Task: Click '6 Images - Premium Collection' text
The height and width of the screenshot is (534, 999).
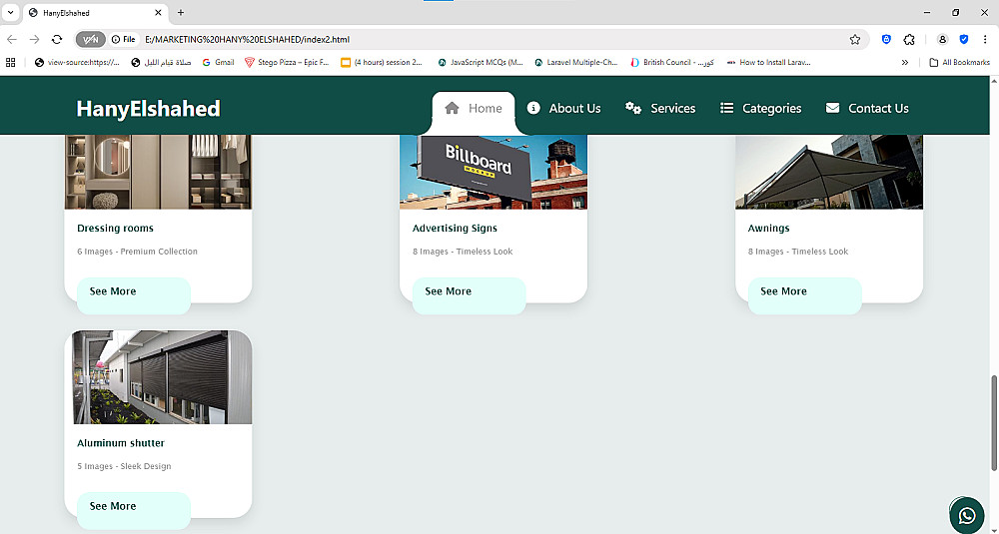Action: coord(138,252)
